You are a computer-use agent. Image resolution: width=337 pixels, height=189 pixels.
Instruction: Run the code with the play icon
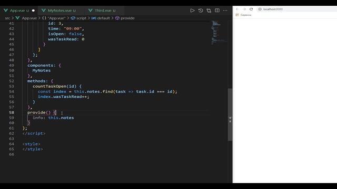192,10
